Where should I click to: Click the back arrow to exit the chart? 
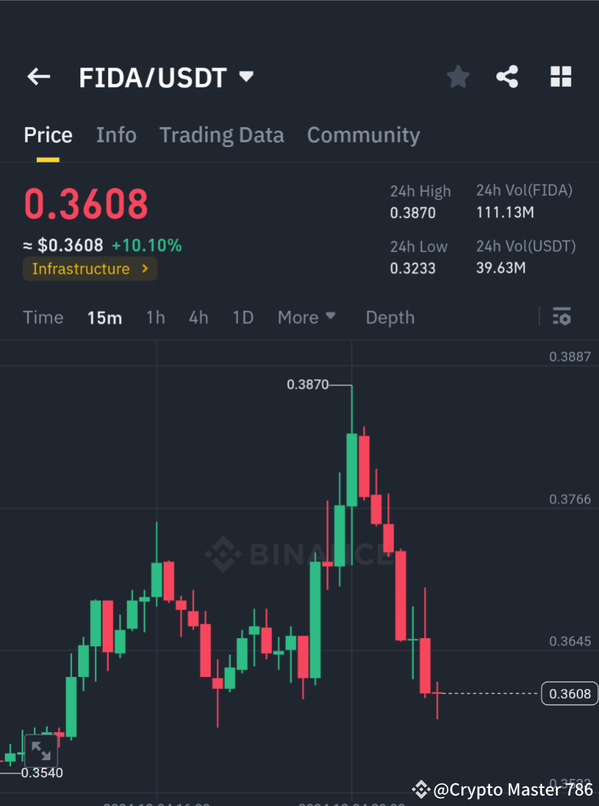(38, 76)
